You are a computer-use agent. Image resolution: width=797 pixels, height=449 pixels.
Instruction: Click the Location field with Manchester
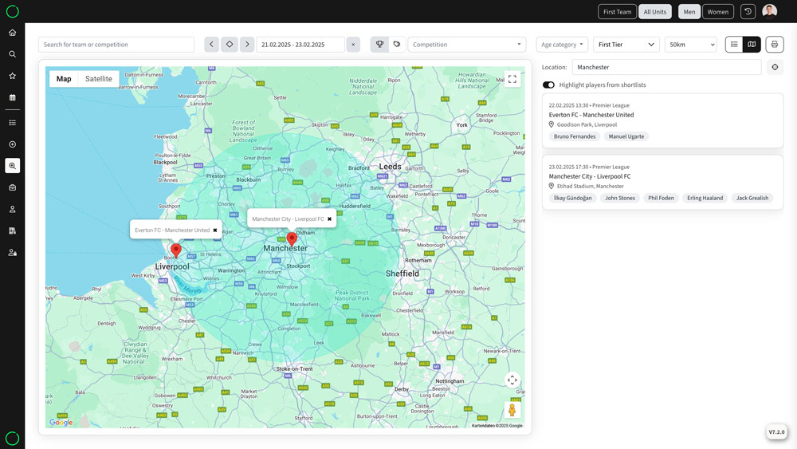click(x=666, y=67)
